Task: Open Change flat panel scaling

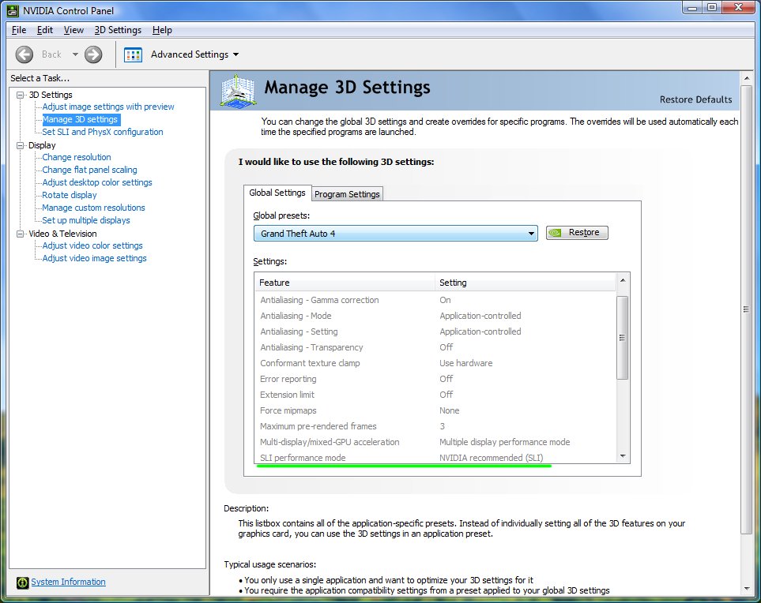Action: tap(90, 170)
